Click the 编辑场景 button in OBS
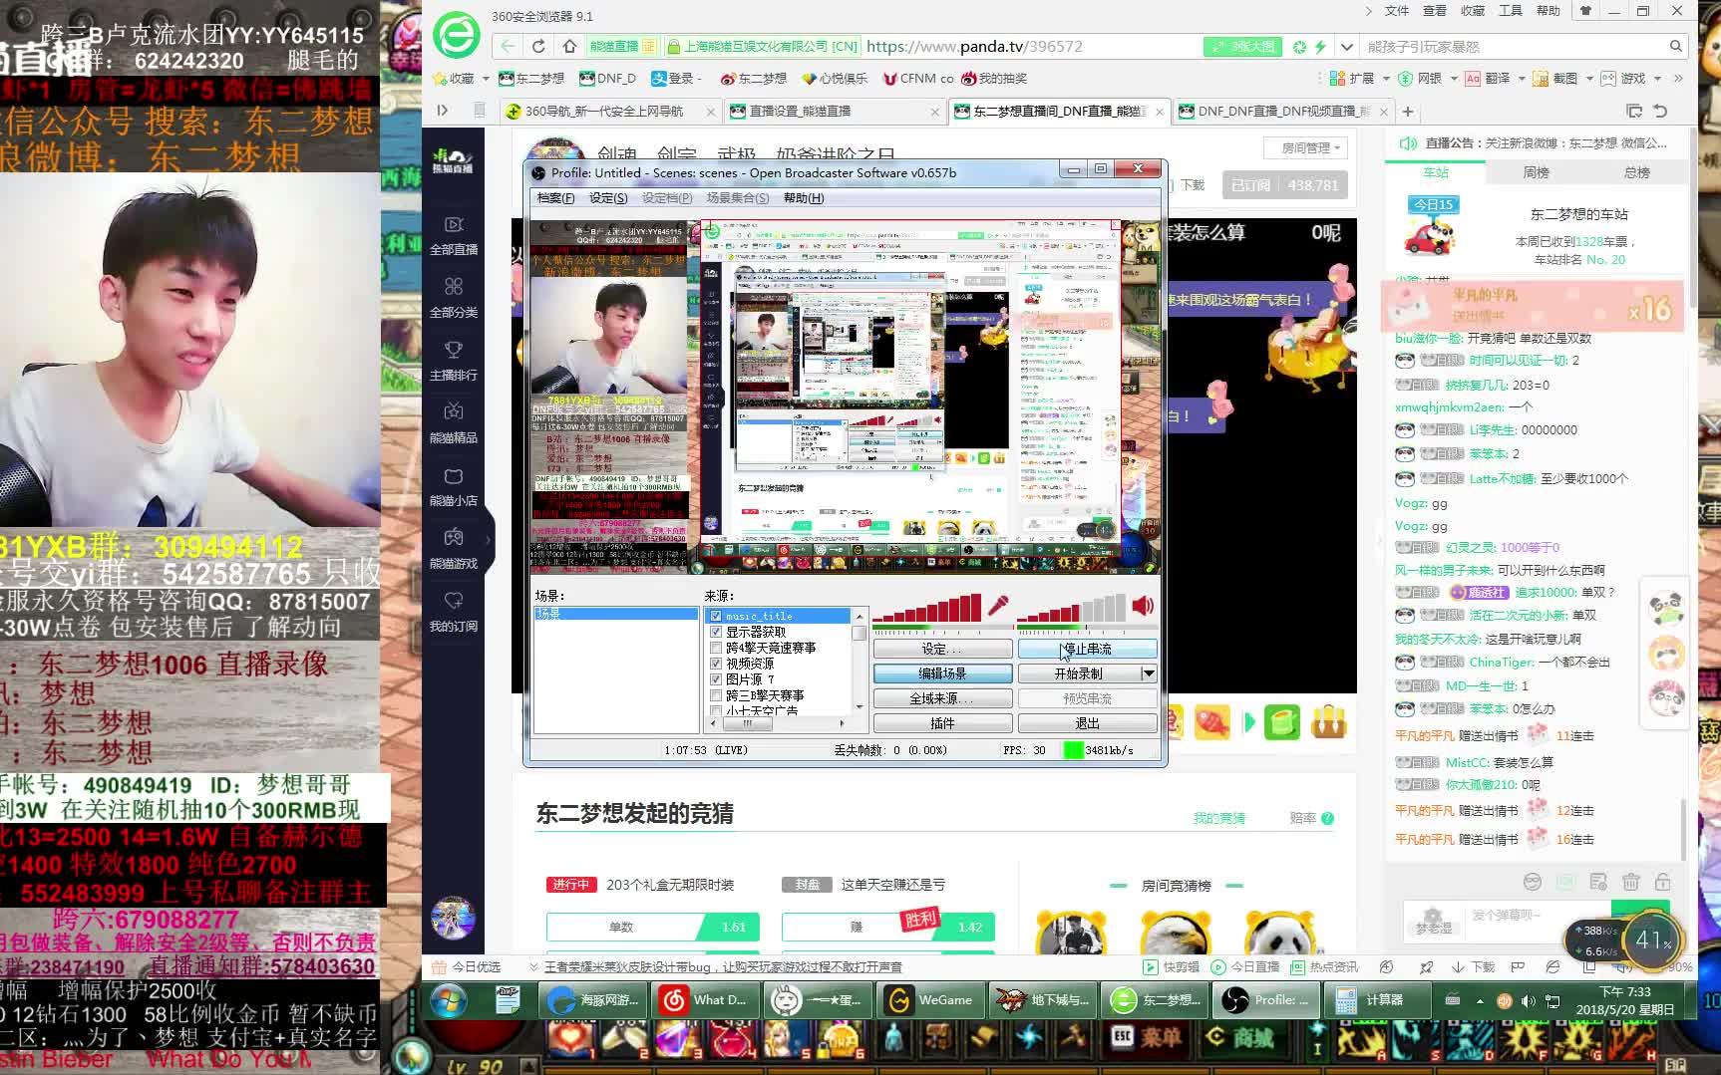 tap(942, 673)
